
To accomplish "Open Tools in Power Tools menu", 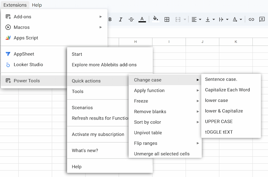I will tap(98, 91).
